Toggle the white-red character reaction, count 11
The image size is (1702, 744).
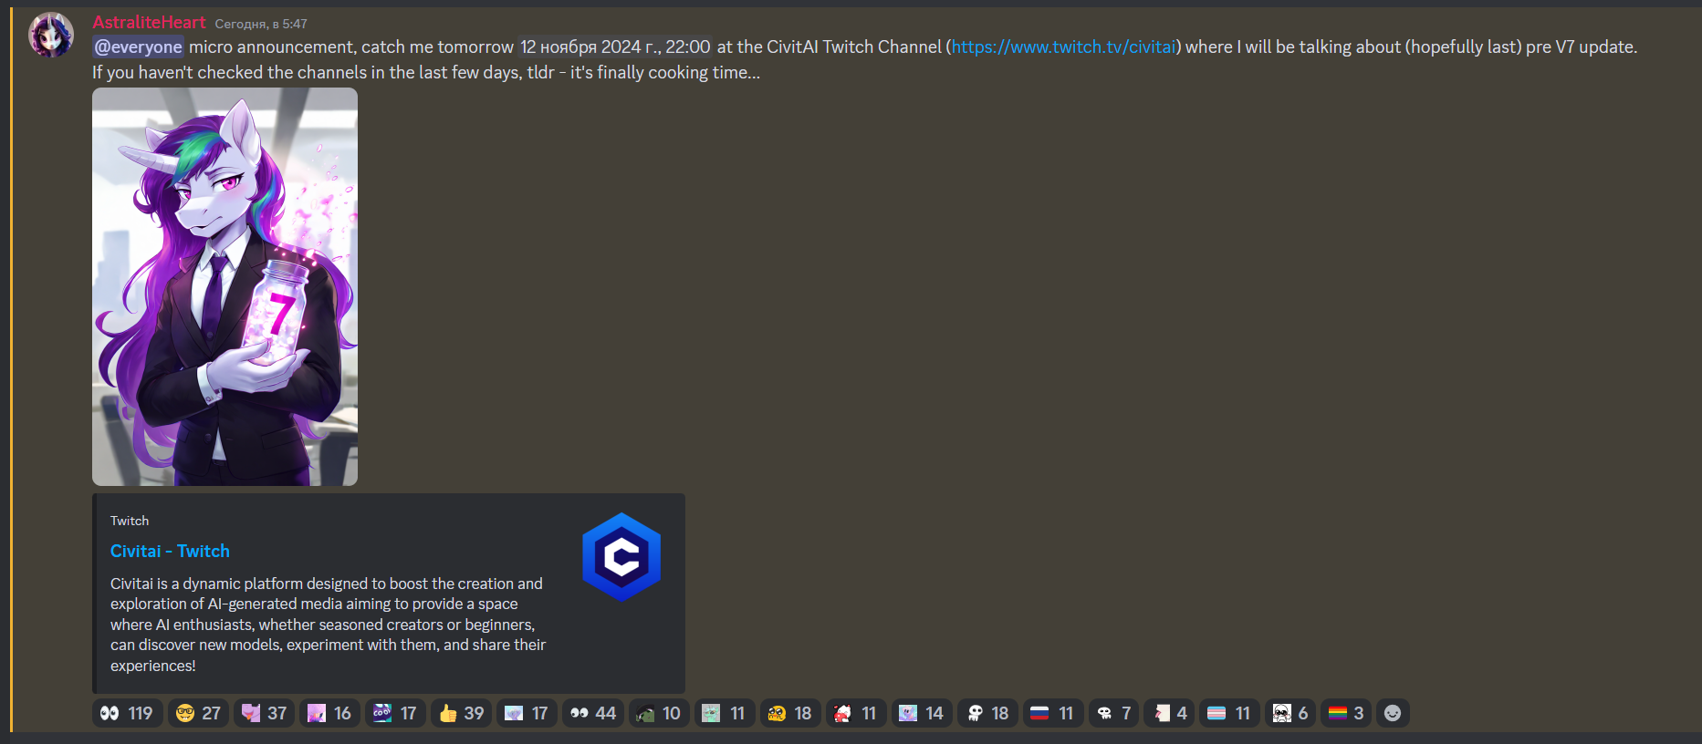coord(856,713)
